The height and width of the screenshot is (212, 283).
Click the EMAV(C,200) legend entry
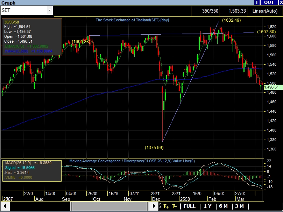click(28, 51)
